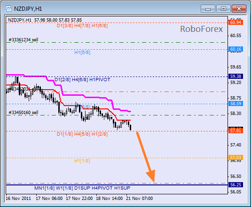The width and height of the screenshot is (251, 207).
Task: Select the 57.81 red price label
Action: 235,131
